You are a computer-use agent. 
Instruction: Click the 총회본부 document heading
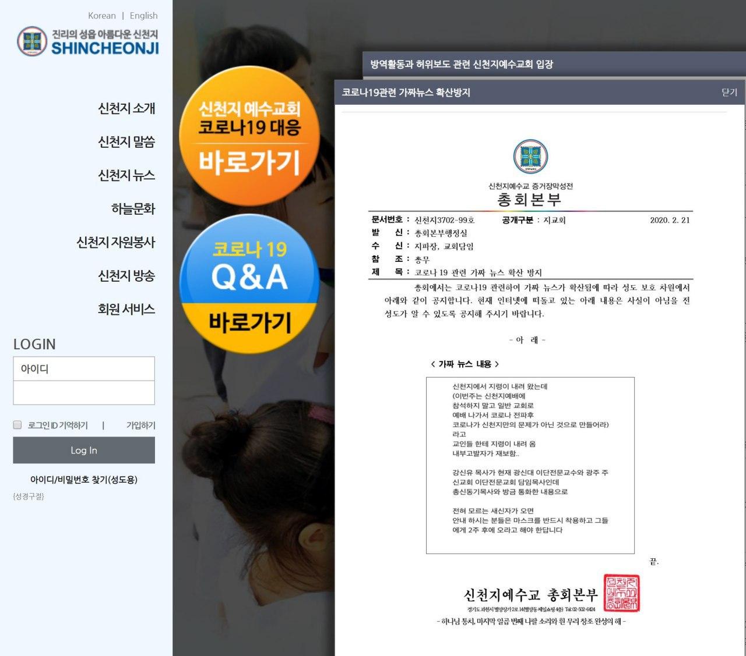pos(529,200)
